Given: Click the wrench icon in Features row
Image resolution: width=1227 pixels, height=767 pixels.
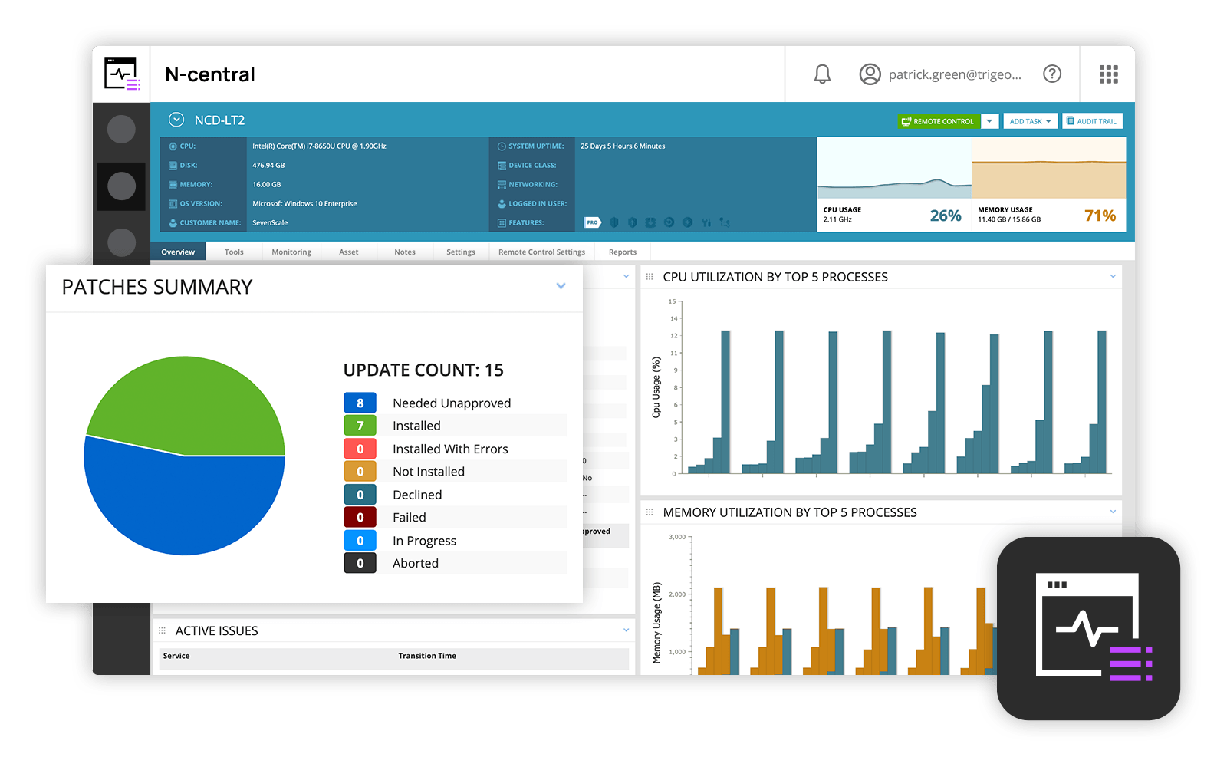Looking at the screenshot, I should (706, 222).
